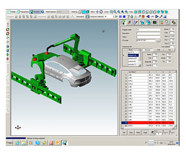Select the red highlighted instruction row
Viewport: 186px width, 156px height.
(x=148, y=123)
